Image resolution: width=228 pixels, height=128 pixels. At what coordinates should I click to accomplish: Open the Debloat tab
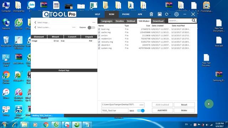pyautogui.click(x=131, y=21)
